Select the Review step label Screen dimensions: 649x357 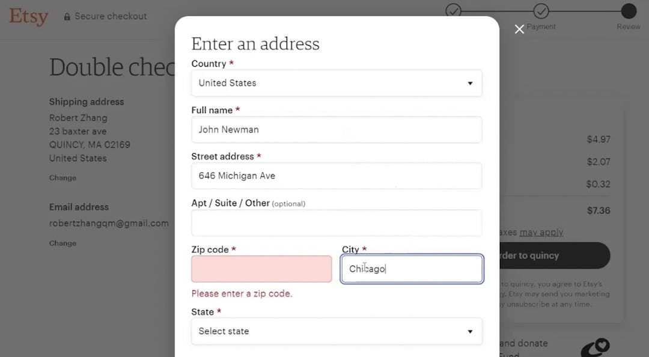coord(629,26)
